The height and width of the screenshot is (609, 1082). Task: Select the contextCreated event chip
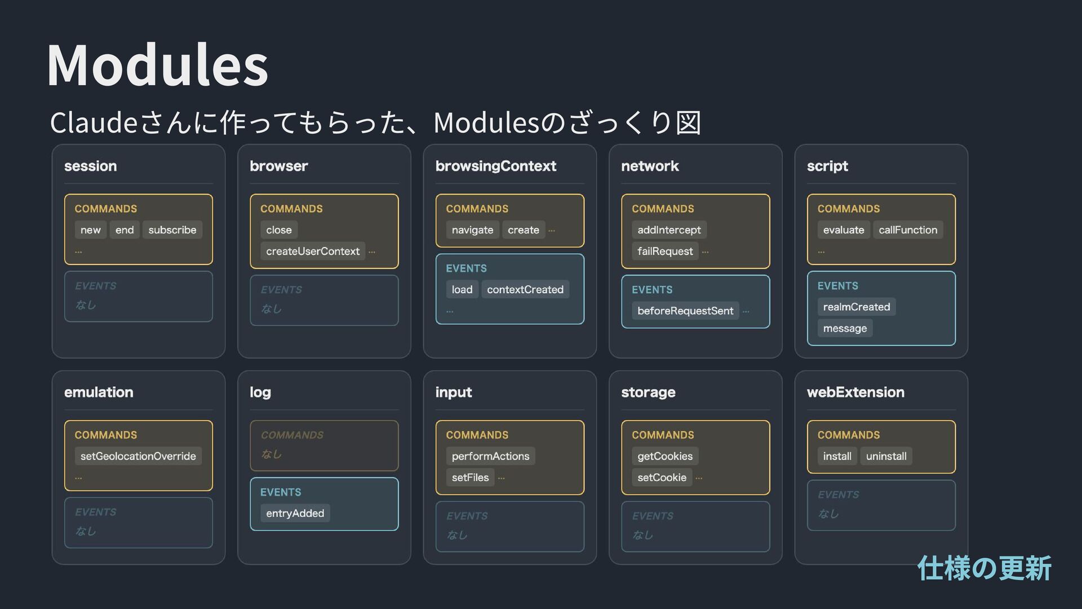tap(525, 290)
